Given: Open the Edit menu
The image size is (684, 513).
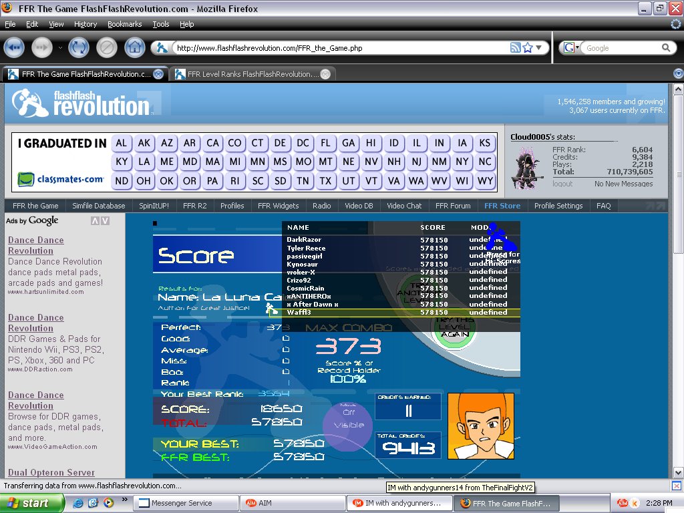Looking at the screenshot, I should click(32, 24).
